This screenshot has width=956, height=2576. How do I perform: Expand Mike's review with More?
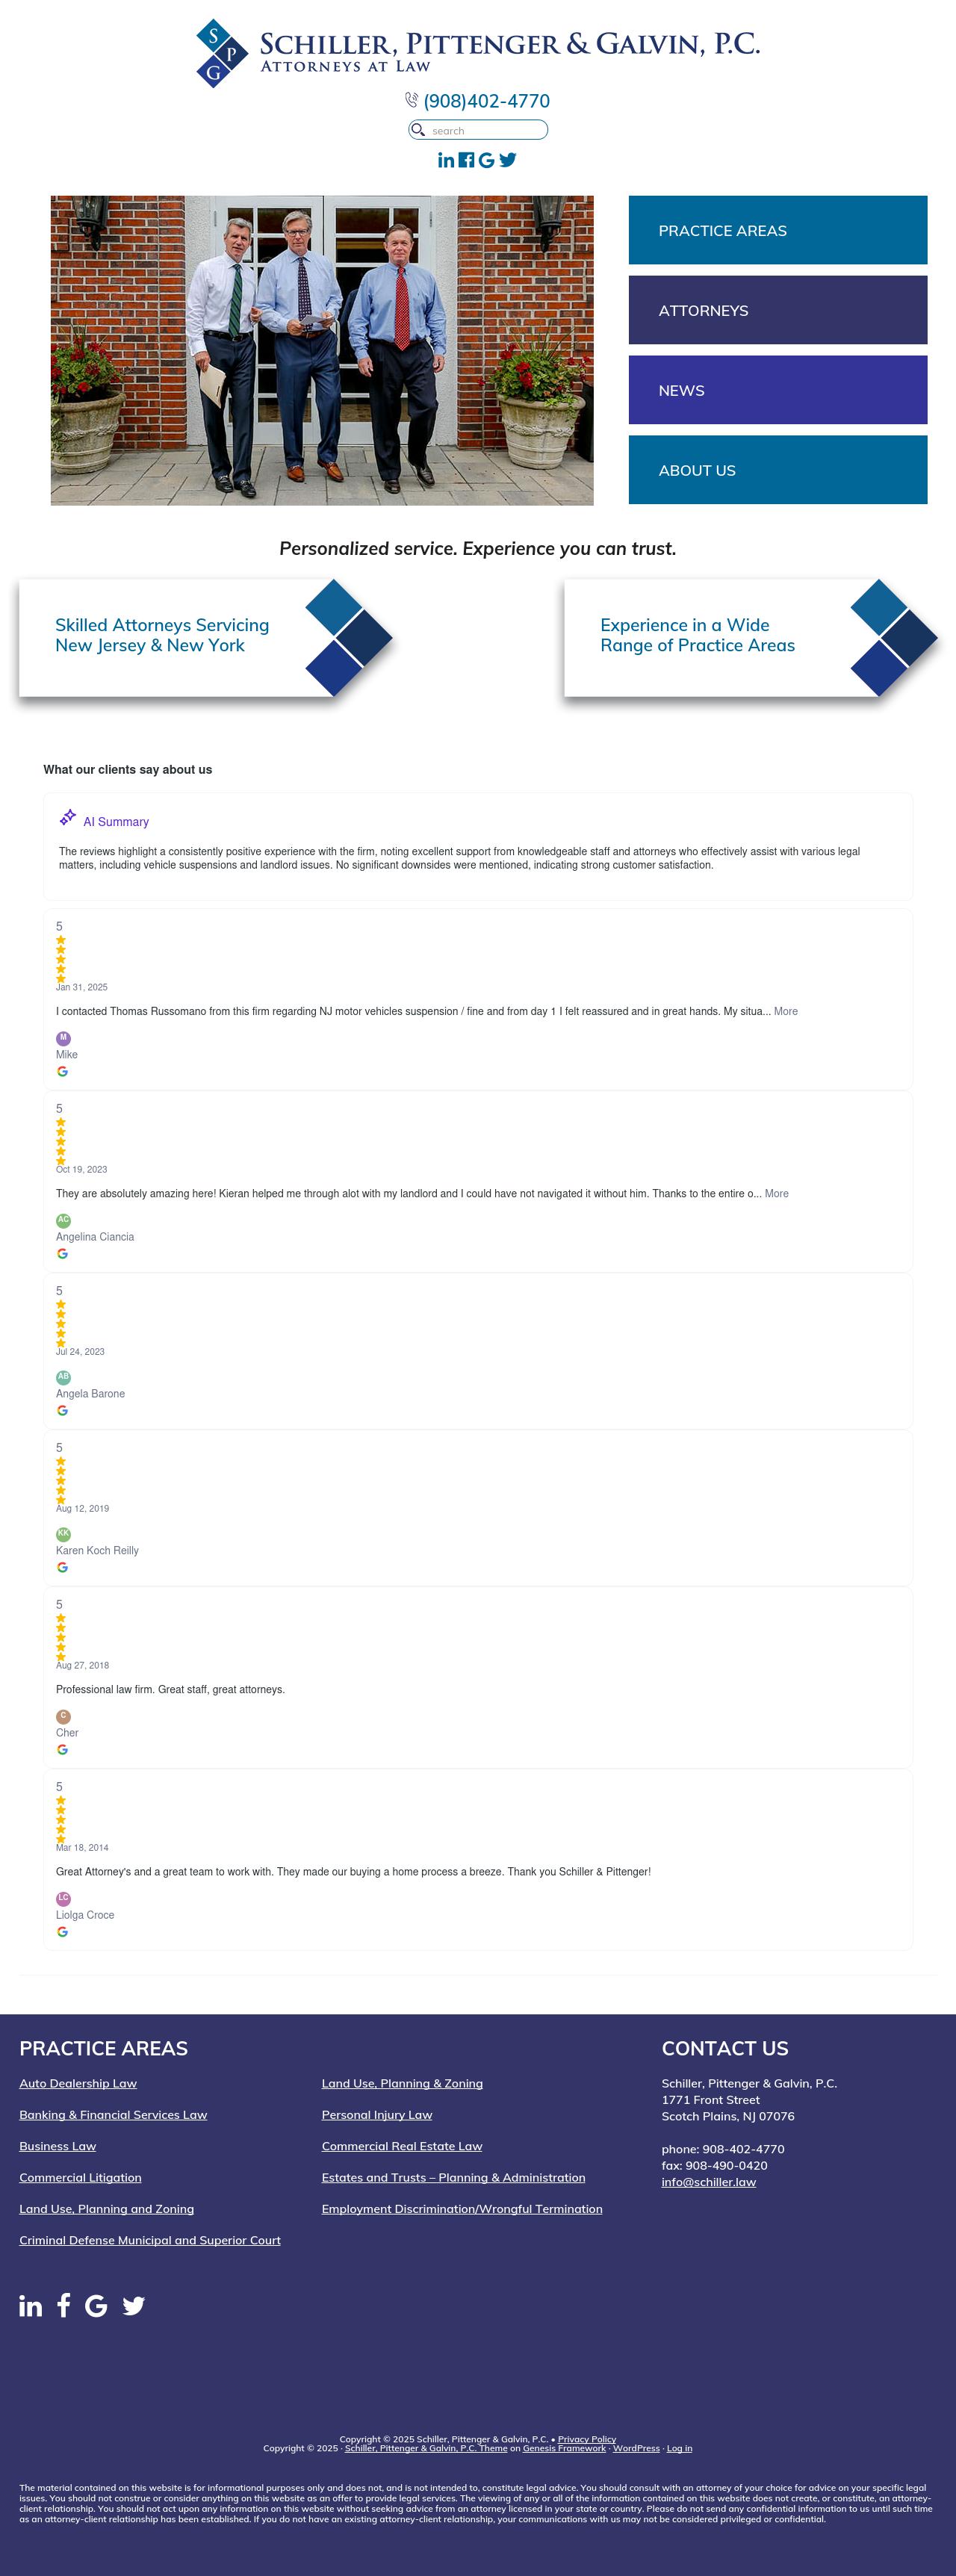pyautogui.click(x=786, y=1011)
